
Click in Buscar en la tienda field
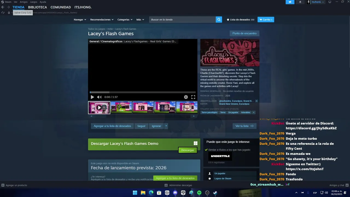click(182, 19)
